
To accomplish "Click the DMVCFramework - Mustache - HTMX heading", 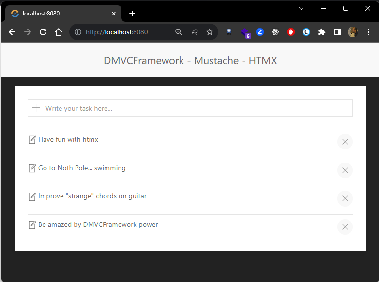I will click(x=190, y=60).
